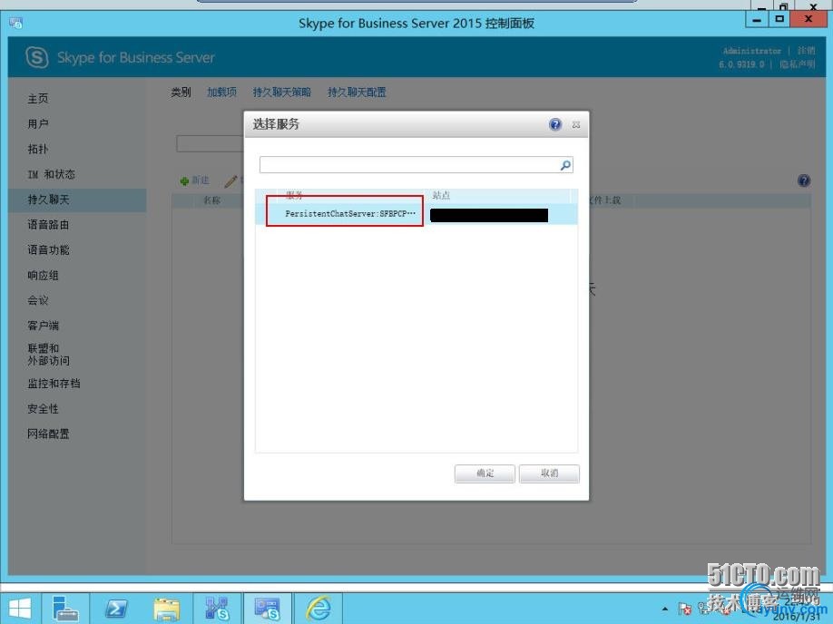The image size is (833, 624).
Task: Open 语音路由 in the left navigation
Action: coord(48,225)
